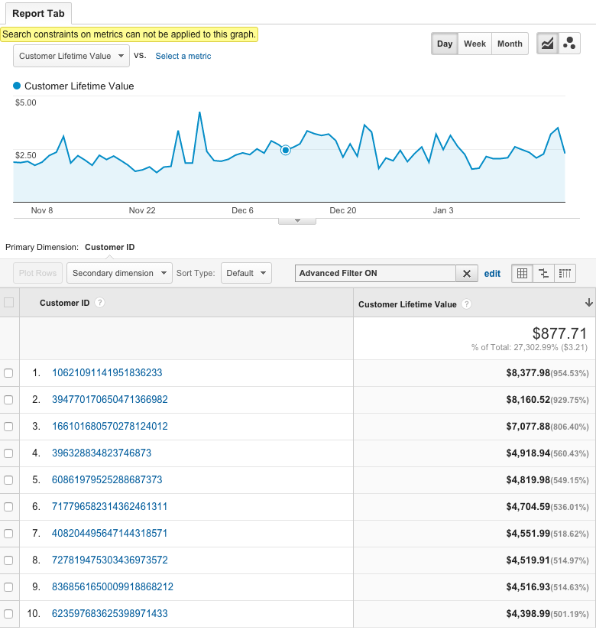This screenshot has width=596, height=630.
Task: Open the Customer Lifetime Value metric dropdown
Action: click(72, 56)
